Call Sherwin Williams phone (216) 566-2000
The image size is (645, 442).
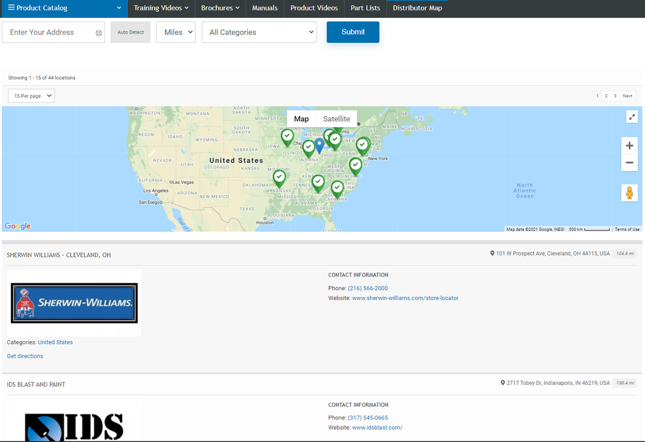[368, 288]
